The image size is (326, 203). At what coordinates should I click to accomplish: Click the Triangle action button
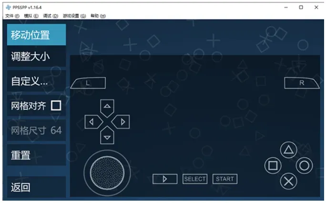[x=288, y=150]
